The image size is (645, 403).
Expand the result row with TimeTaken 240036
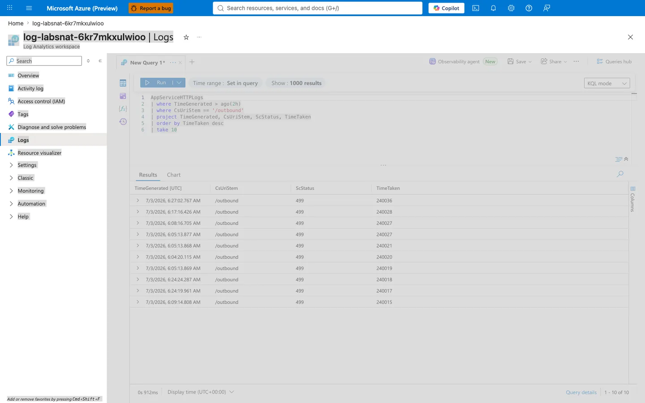click(138, 201)
